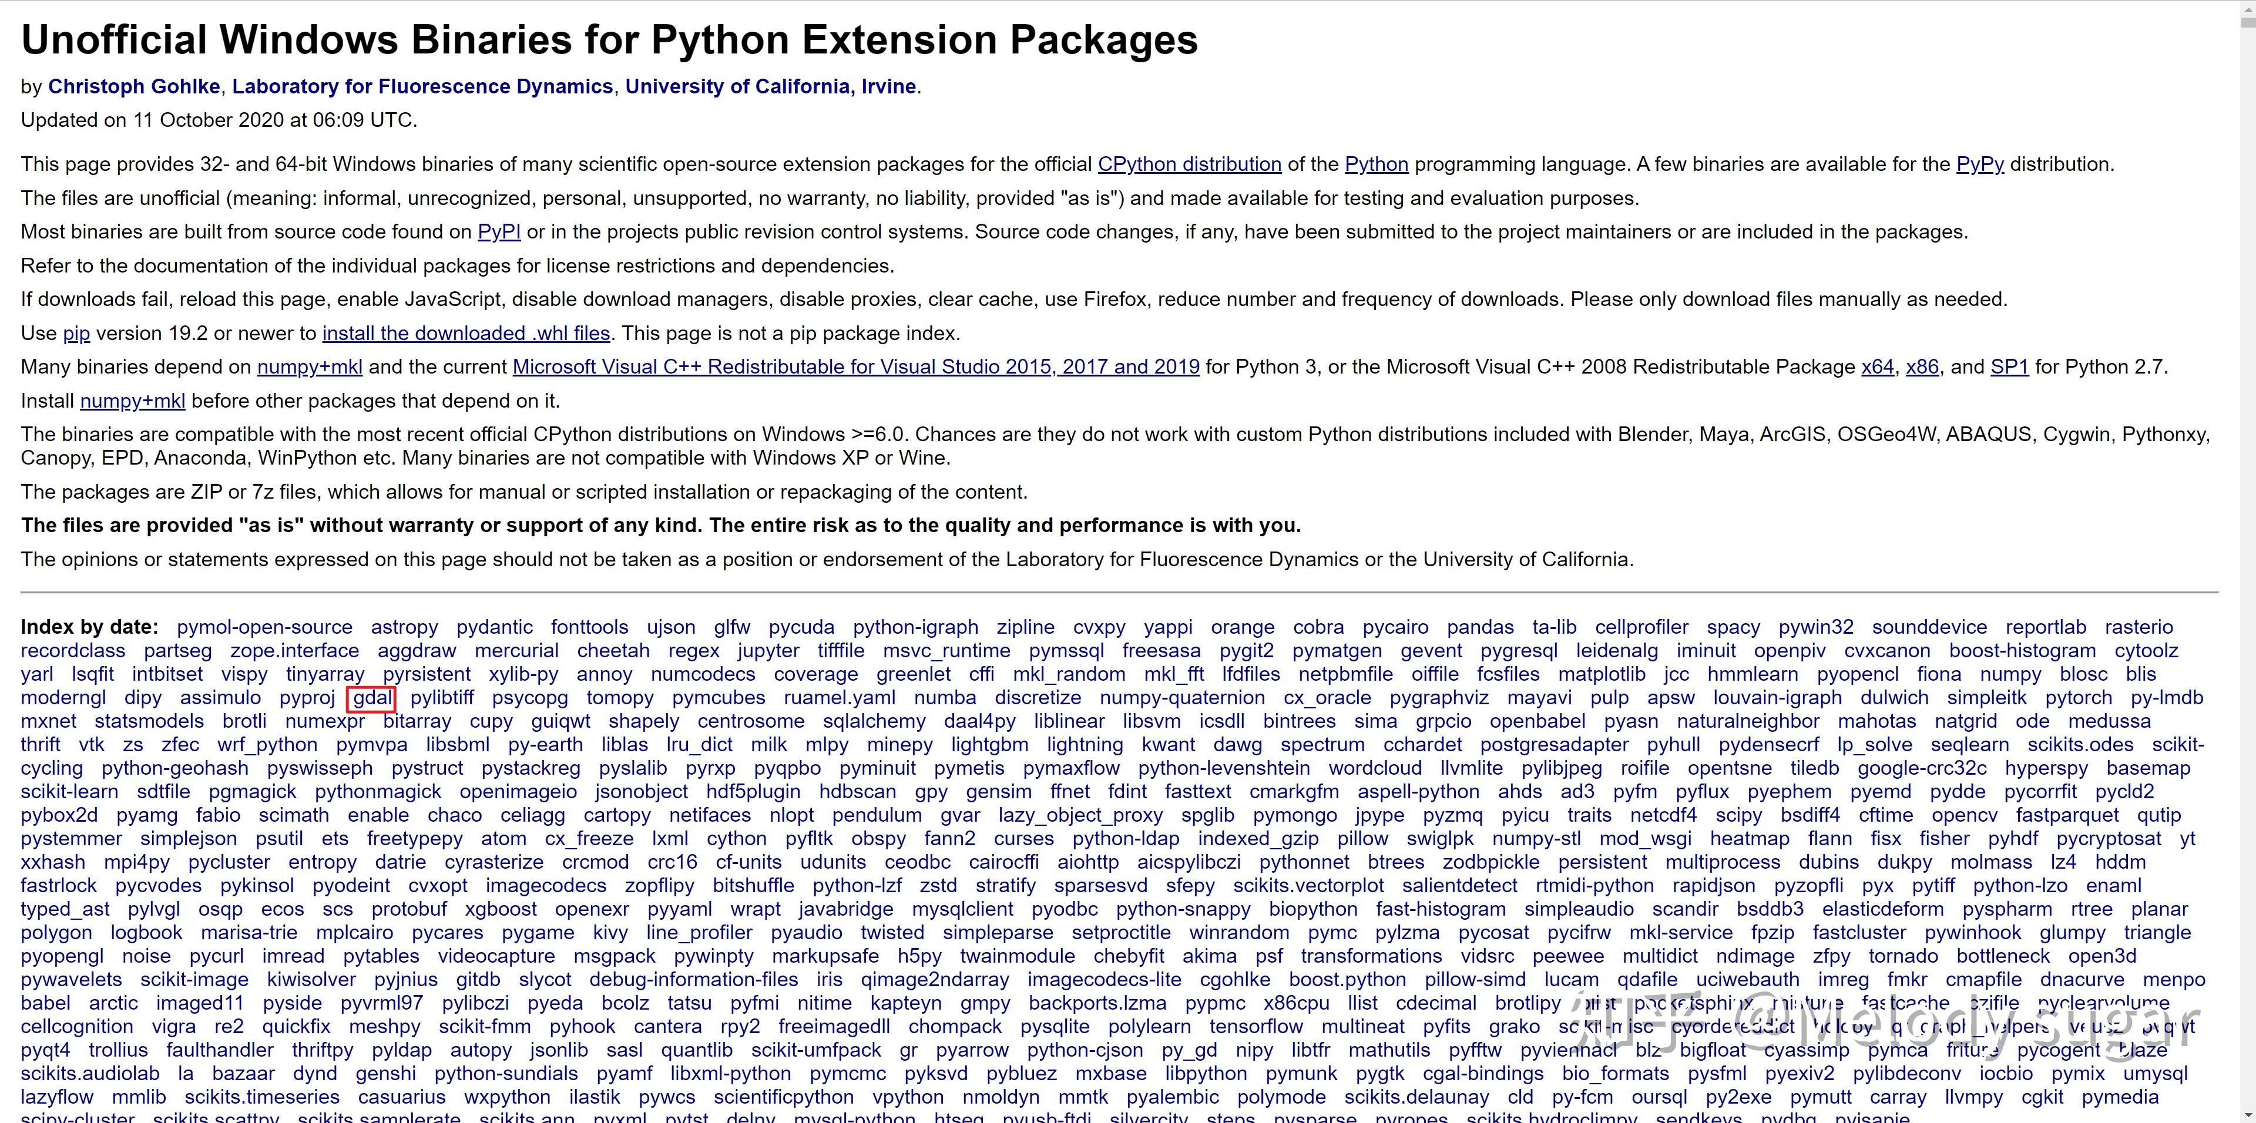The width and height of the screenshot is (2256, 1123).
Task: Open Laboratory for Fluorescence Dynamics link
Action: click(x=422, y=87)
